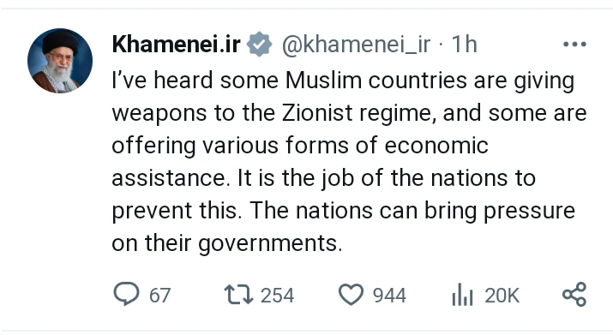Click the like count 944
Viewport: 613px width, 335px height.
click(x=389, y=296)
